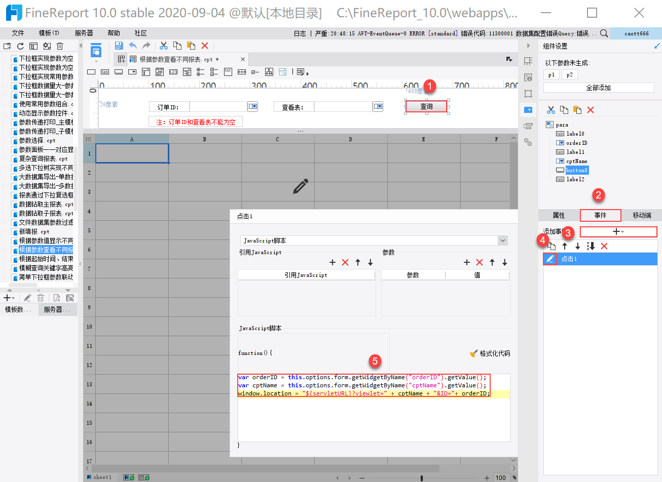
Task: Select 参数选择.cpt in the file tree
Action: pos(37,140)
